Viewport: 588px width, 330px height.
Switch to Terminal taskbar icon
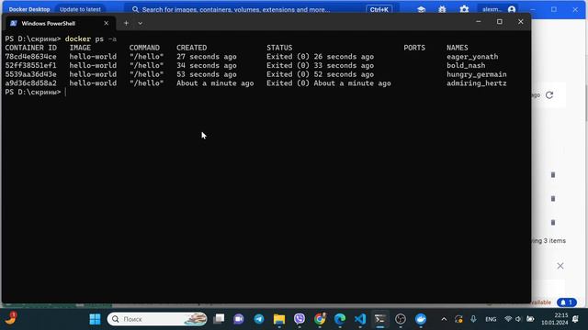tap(379, 319)
